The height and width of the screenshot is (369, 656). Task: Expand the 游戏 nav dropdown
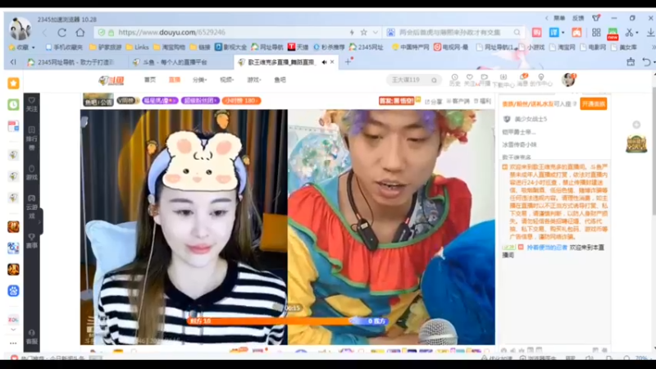pyautogui.click(x=254, y=80)
